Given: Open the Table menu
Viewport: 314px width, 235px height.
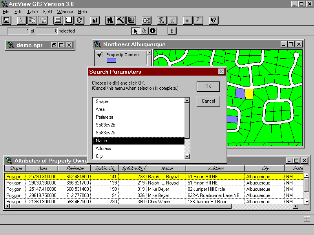Looking at the screenshot, I should tap(33, 12).
